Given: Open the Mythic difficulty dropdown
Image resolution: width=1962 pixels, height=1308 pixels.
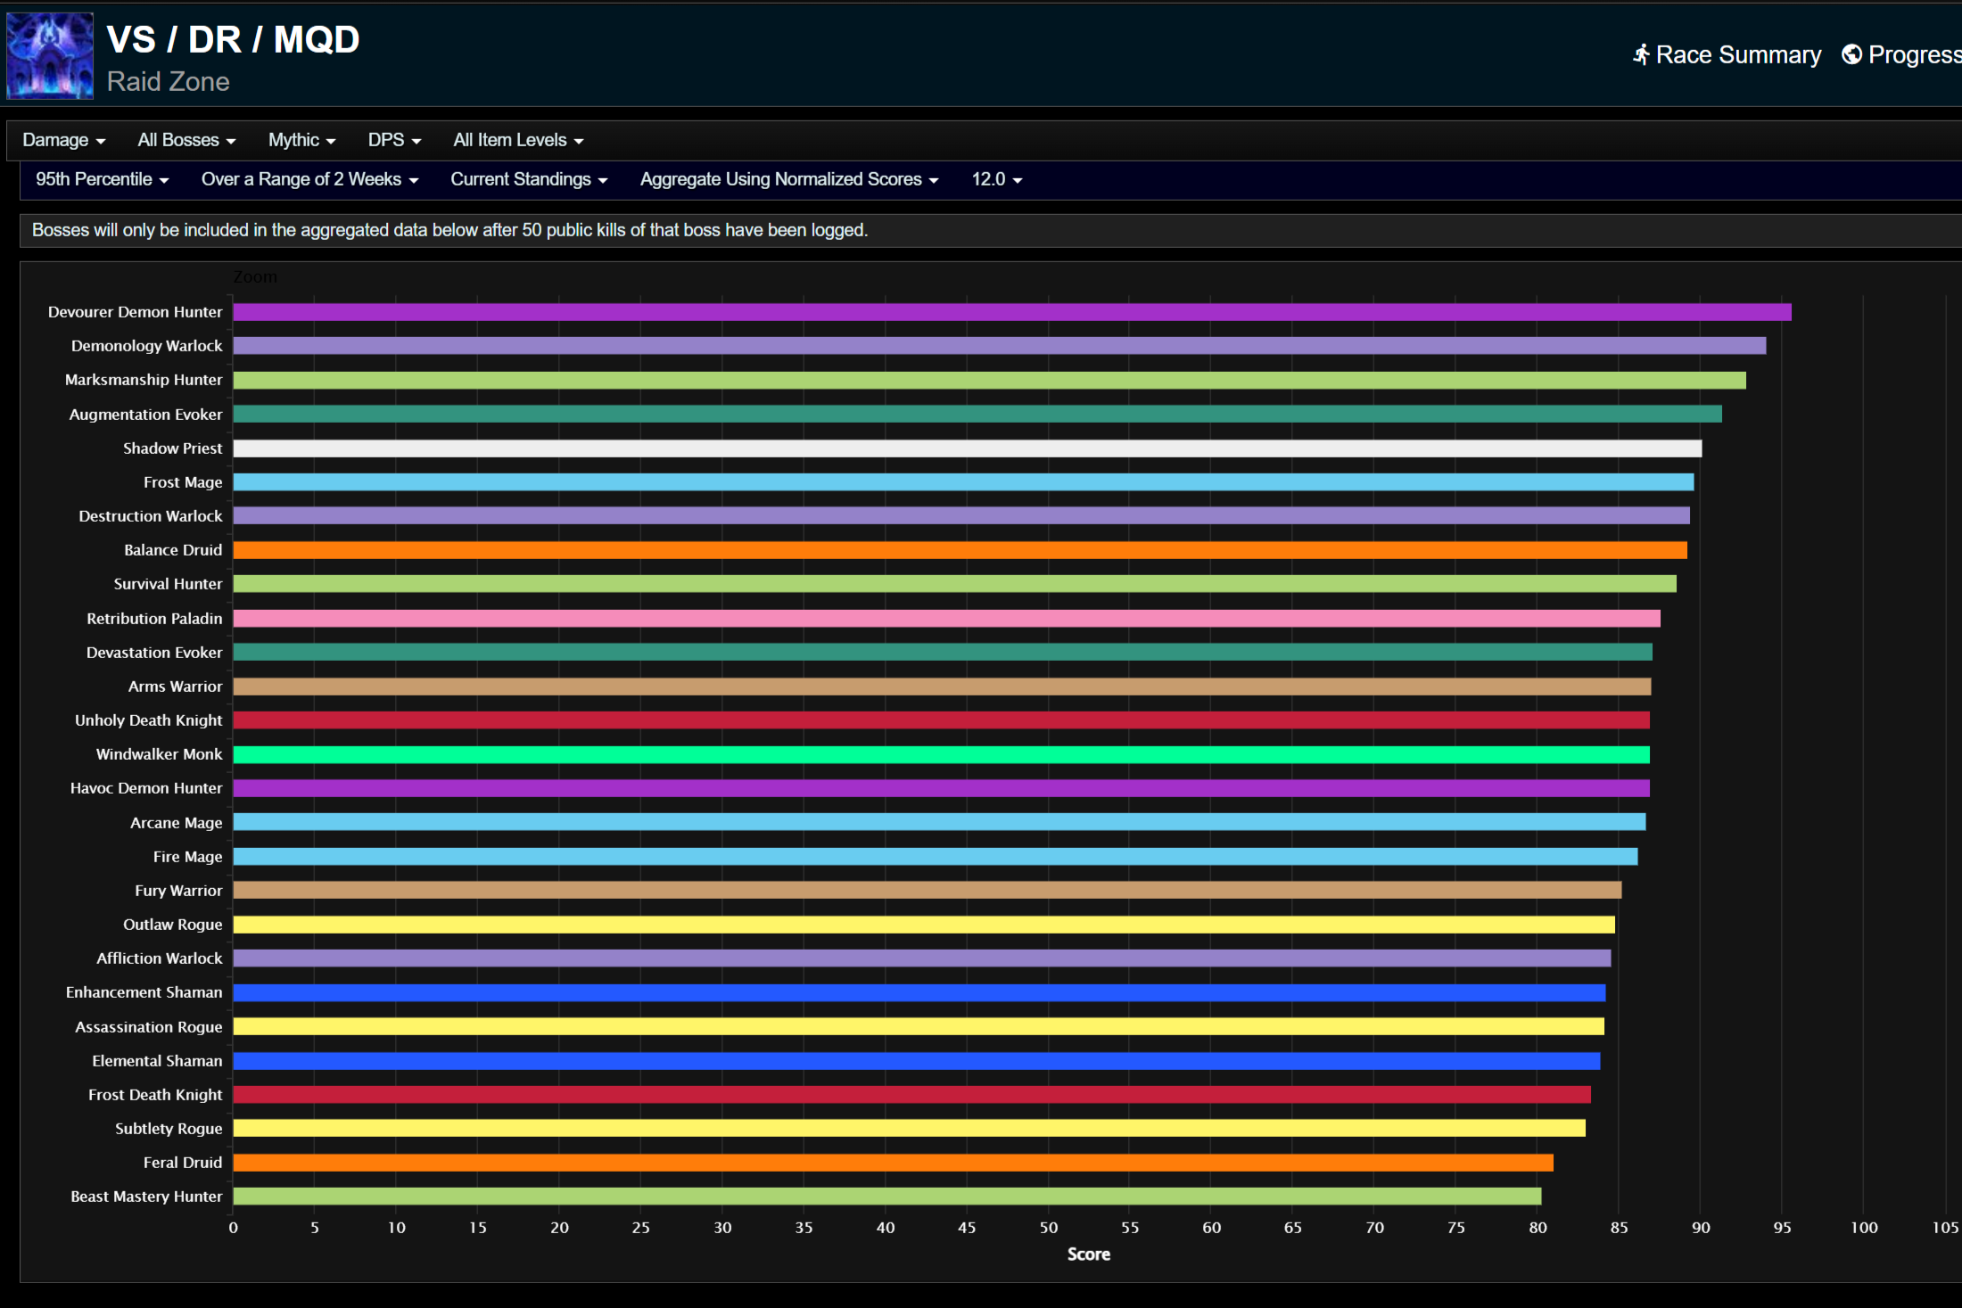Looking at the screenshot, I should coord(301,140).
